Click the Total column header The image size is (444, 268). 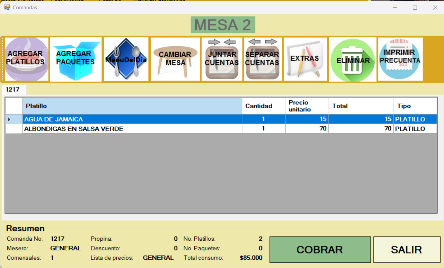(x=361, y=106)
